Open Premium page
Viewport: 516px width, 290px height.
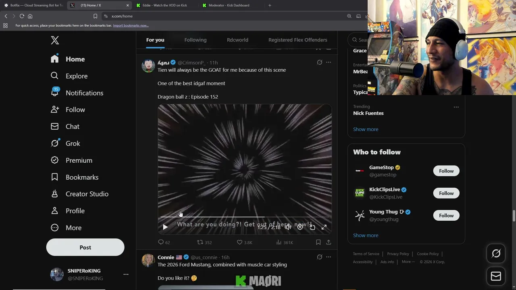click(x=71, y=160)
